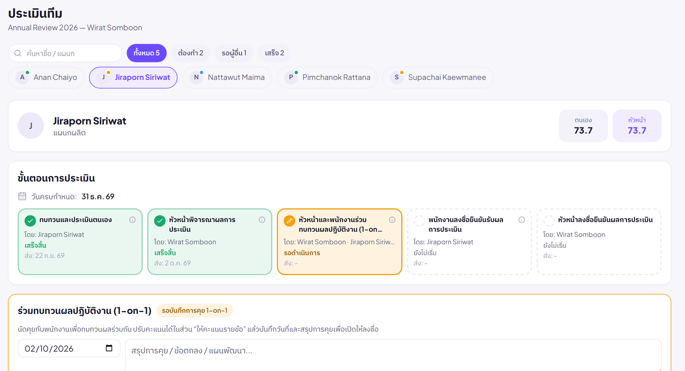Show the รอผู้อื่น 1 filter
This screenshot has width=685, height=371.
[234, 53]
